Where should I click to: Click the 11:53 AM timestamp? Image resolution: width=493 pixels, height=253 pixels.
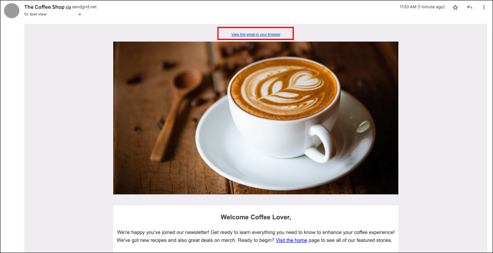422,7
